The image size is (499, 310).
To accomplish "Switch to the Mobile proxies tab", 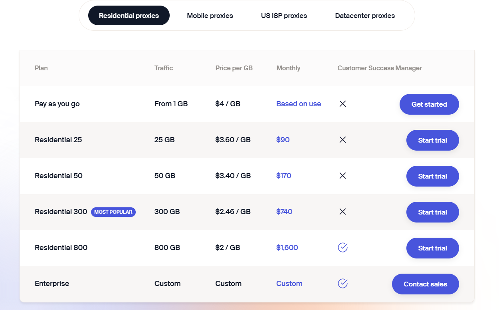I will [210, 16].
